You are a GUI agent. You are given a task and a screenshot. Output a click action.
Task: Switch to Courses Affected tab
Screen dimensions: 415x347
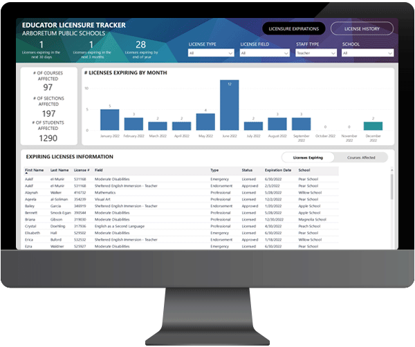pyautogui.click(x=361, y=158)
